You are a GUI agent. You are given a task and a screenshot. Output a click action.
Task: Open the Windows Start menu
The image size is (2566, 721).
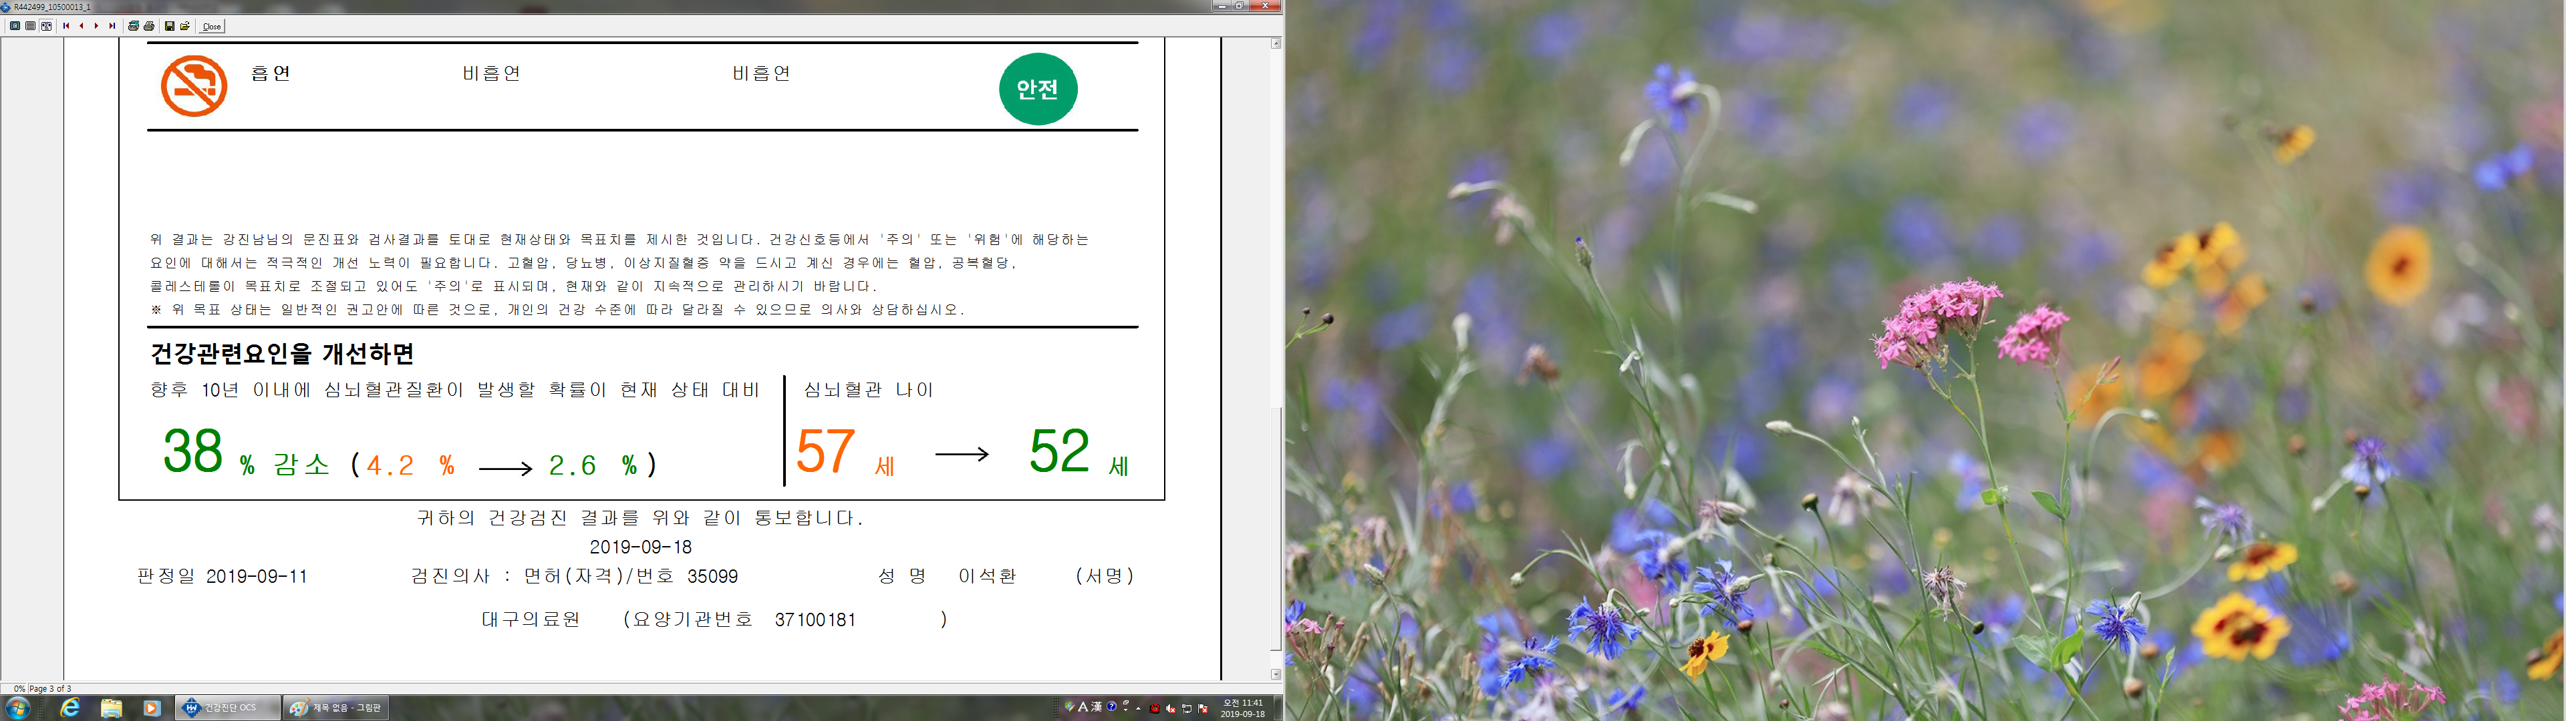[x=18, y=708]
